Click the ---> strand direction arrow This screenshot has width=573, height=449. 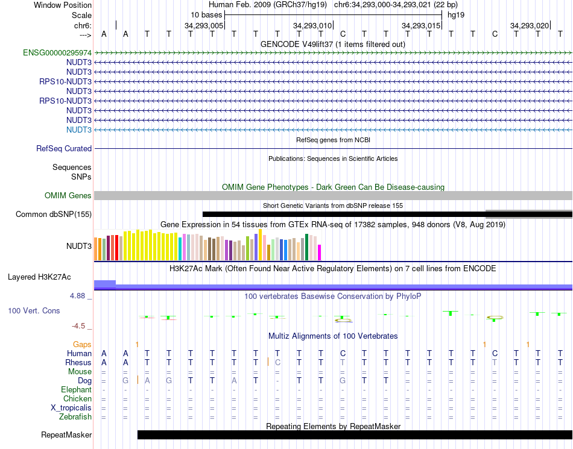(x=86, y=35)
